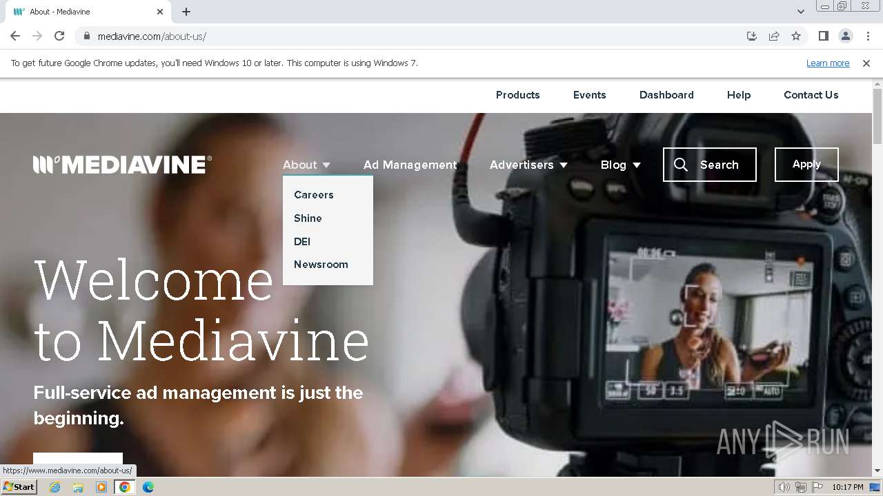Click the network tray icon
883x496 pixels.
801,487
